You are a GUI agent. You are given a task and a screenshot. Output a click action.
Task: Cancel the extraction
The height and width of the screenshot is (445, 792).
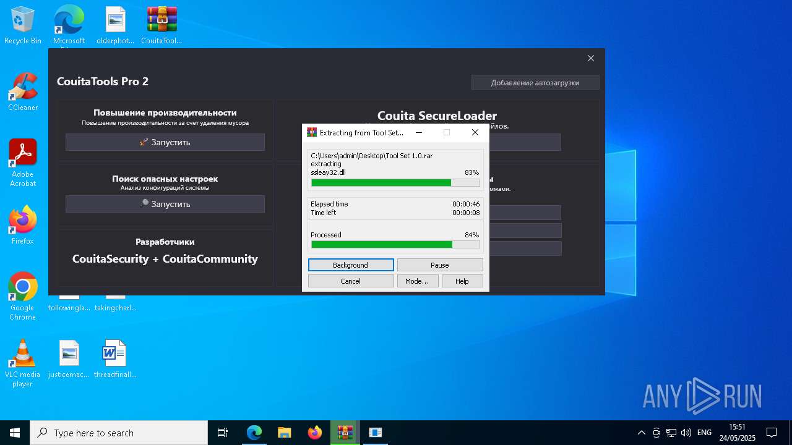tap(351, 281)
